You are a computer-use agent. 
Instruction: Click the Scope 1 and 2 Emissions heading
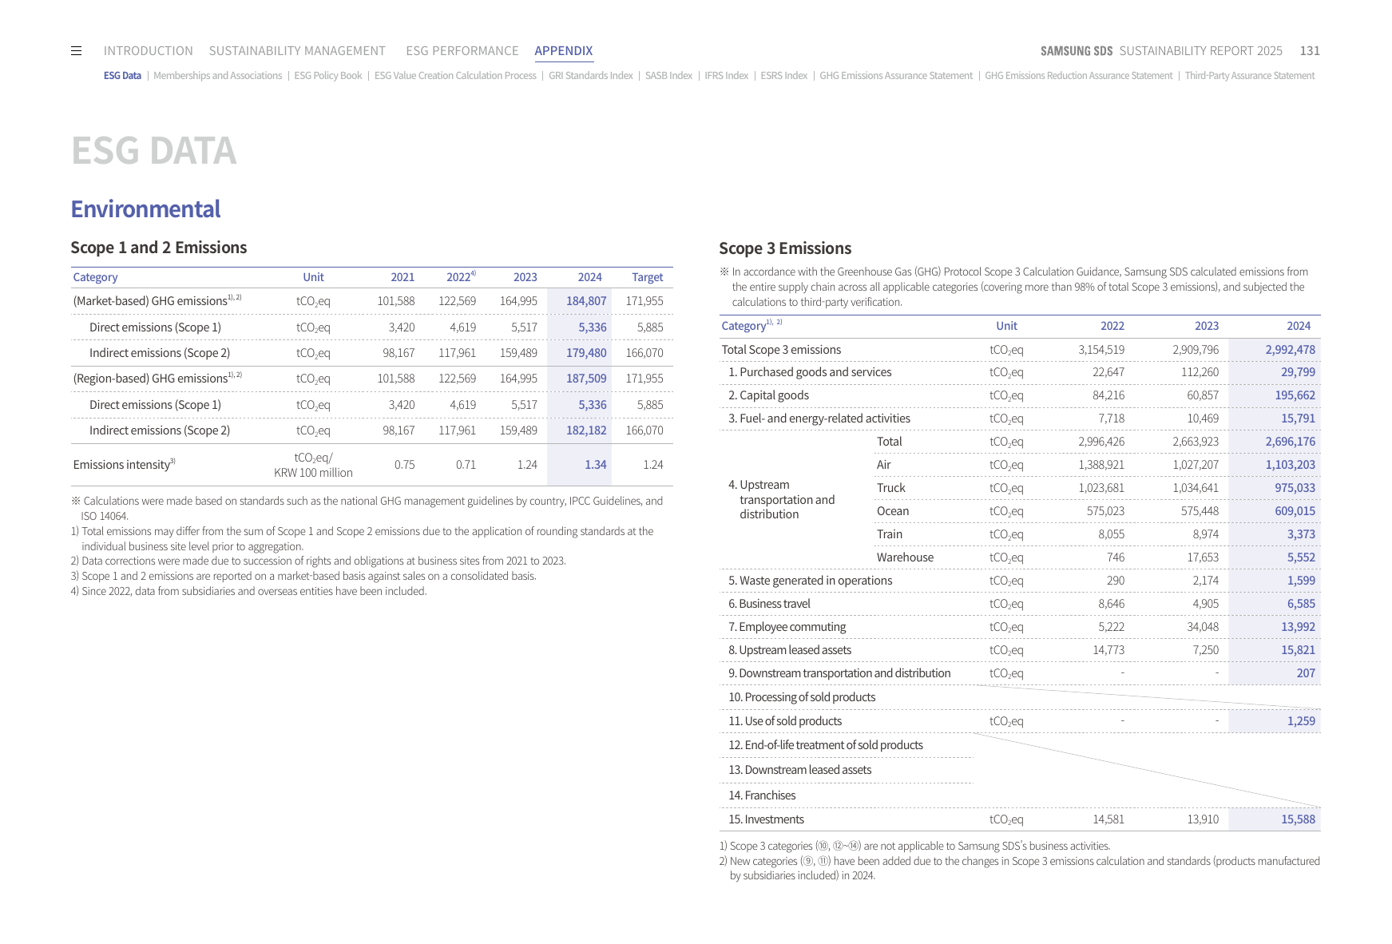159,248
